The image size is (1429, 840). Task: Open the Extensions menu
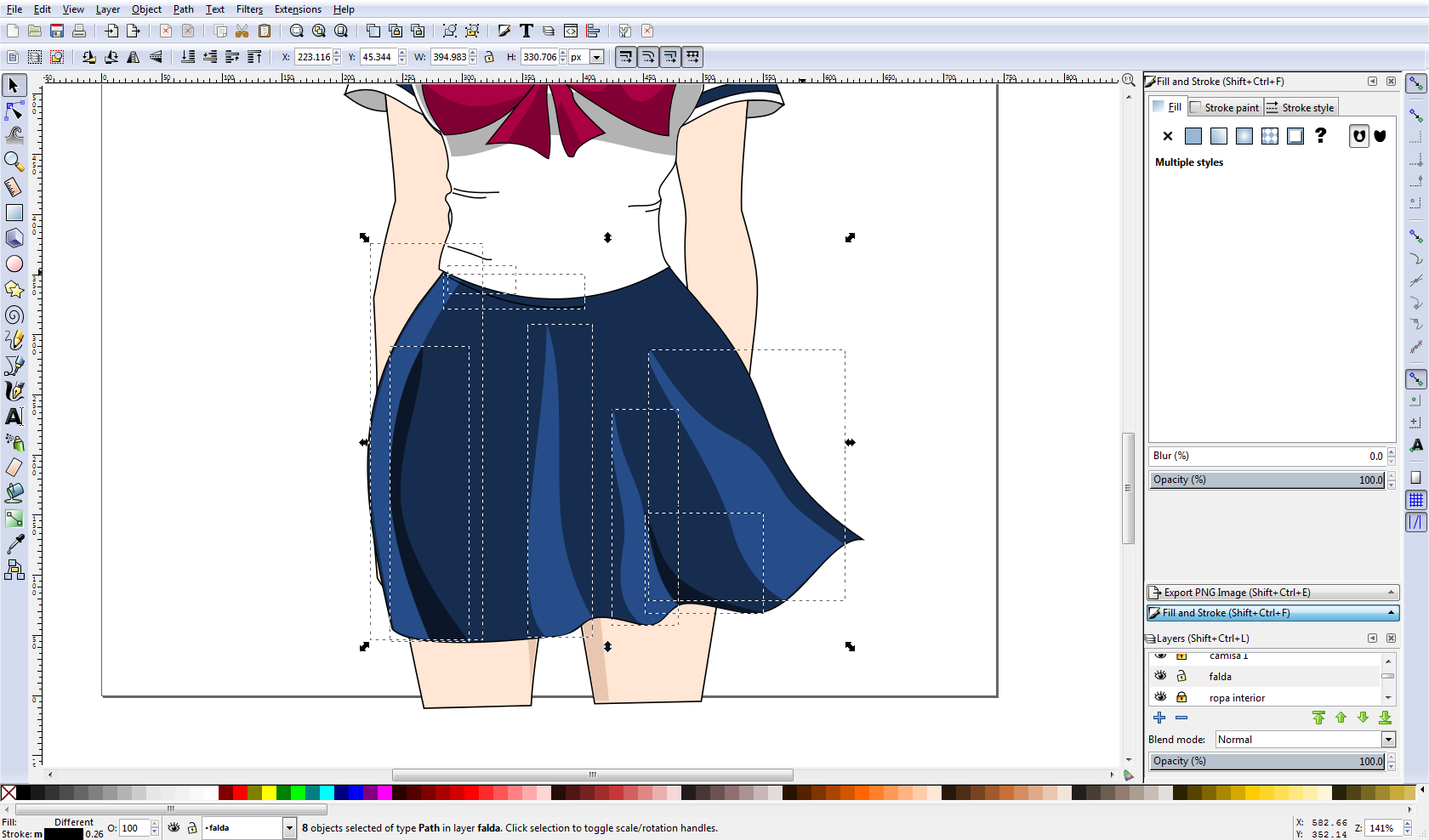point(298,9)
